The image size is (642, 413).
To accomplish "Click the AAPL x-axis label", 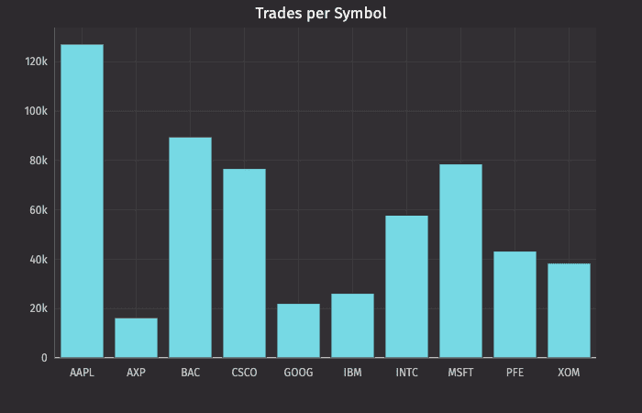I will pyautogui.click(x=82, y=373).
